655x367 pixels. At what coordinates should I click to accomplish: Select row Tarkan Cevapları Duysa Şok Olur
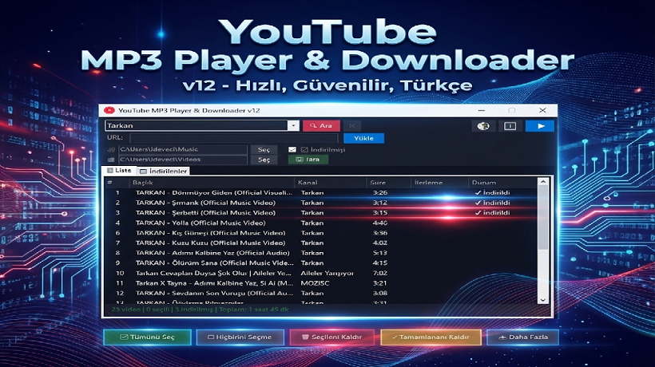click(x=321, y=273)
